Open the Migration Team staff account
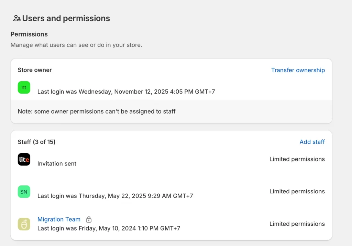 tap(59, 219)
